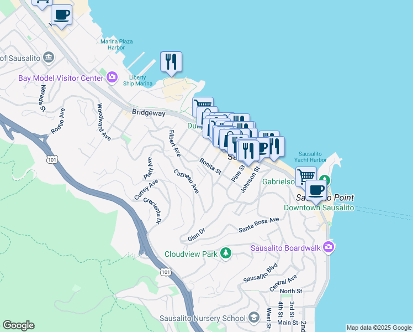Screen dimensions: 413x332
Task: Select the City of Sausalito civic building icon
Action: [x=49, y=57]
